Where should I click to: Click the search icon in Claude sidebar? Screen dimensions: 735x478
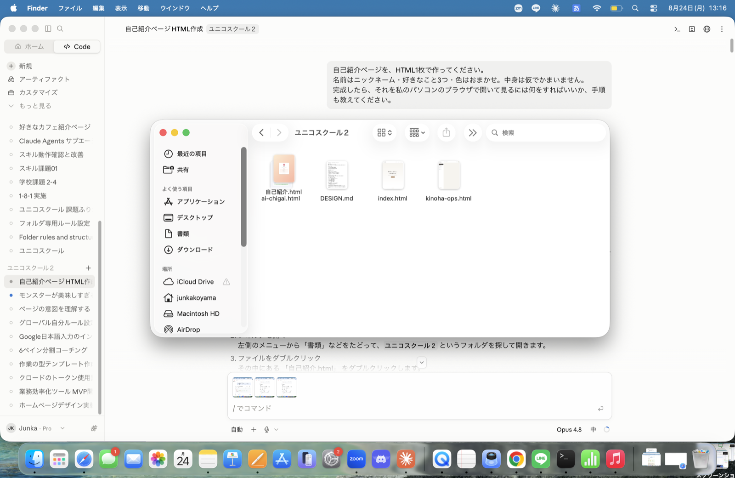[60, 28]
